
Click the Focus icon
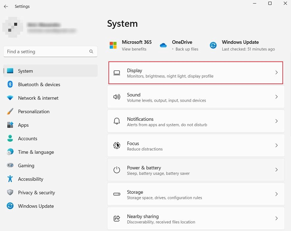coord(117,146)
